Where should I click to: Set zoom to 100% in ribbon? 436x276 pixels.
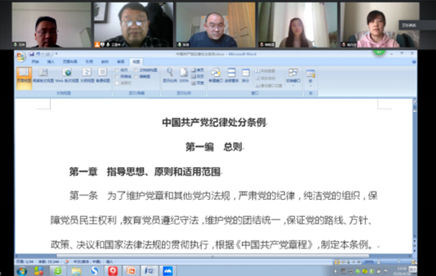(183, 75)
